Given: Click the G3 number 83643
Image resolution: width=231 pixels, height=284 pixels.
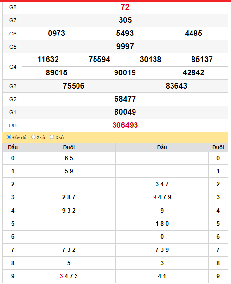Looking at the screenshot, I should click(176, 86).
